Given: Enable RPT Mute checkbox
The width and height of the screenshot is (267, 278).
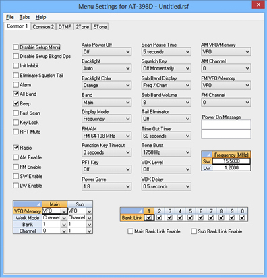Looking at the screenshot, I should click(16, 132).
